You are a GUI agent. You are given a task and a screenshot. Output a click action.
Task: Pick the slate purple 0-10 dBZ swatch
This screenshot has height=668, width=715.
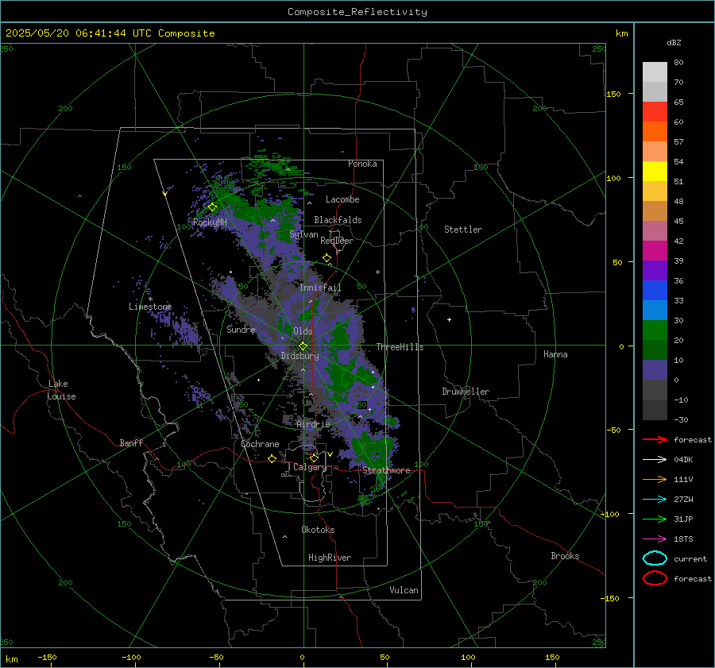(655, 370)
